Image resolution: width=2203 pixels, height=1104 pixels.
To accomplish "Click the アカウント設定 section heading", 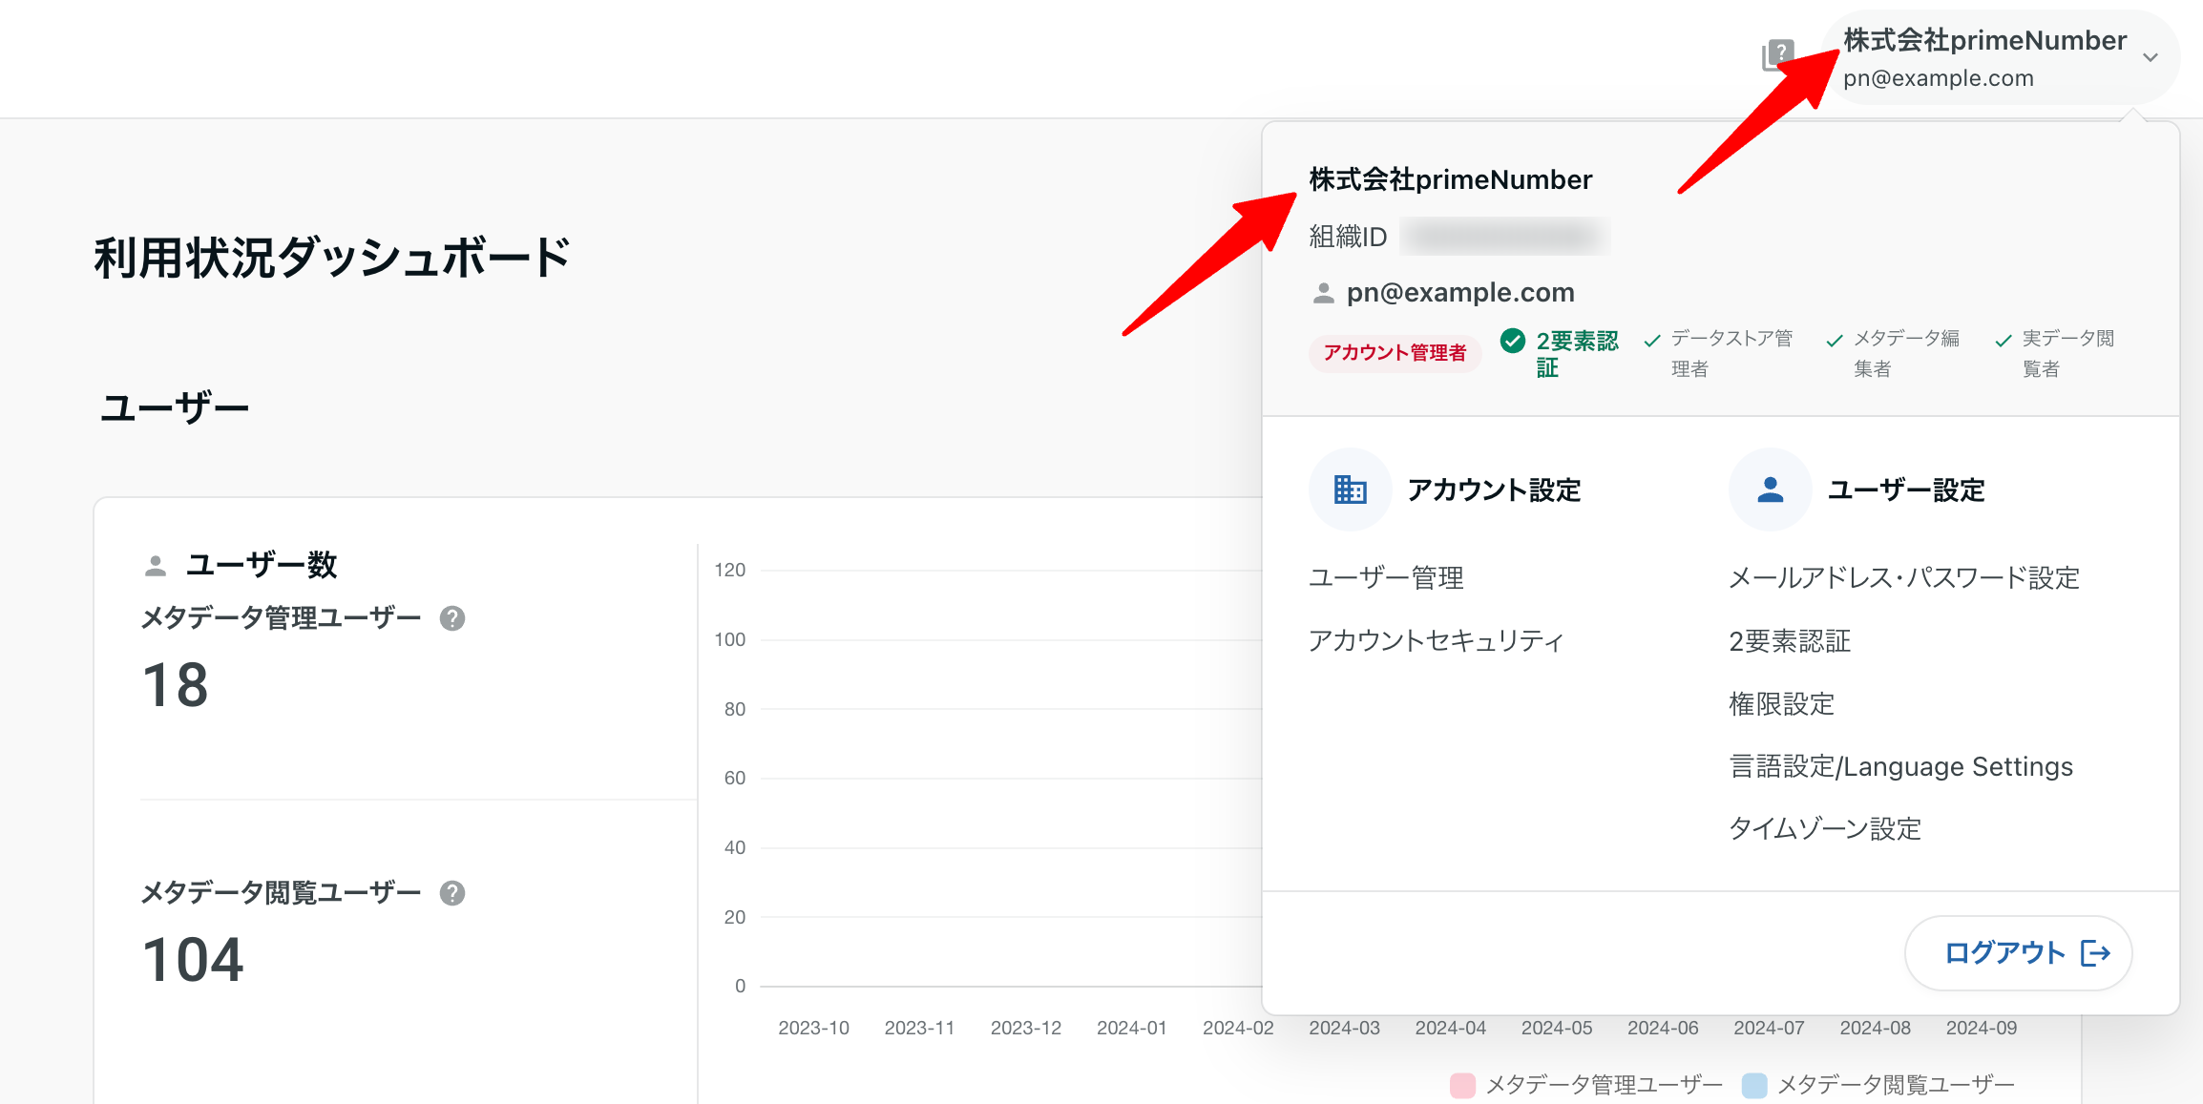I will (1495, 490).
